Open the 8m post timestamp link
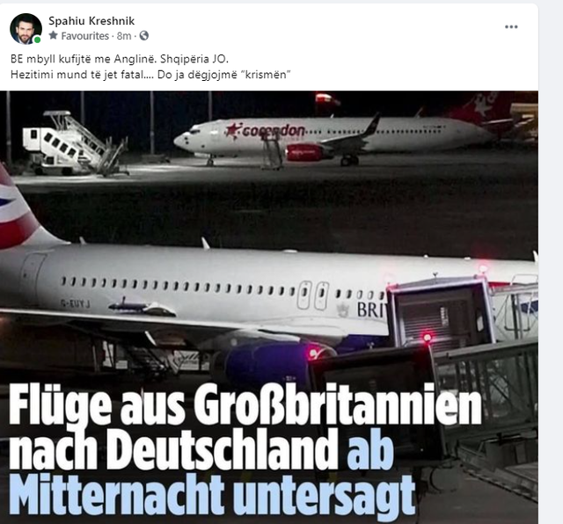The width and height of the screenshot is (563, 524). (x=124, y=36)
